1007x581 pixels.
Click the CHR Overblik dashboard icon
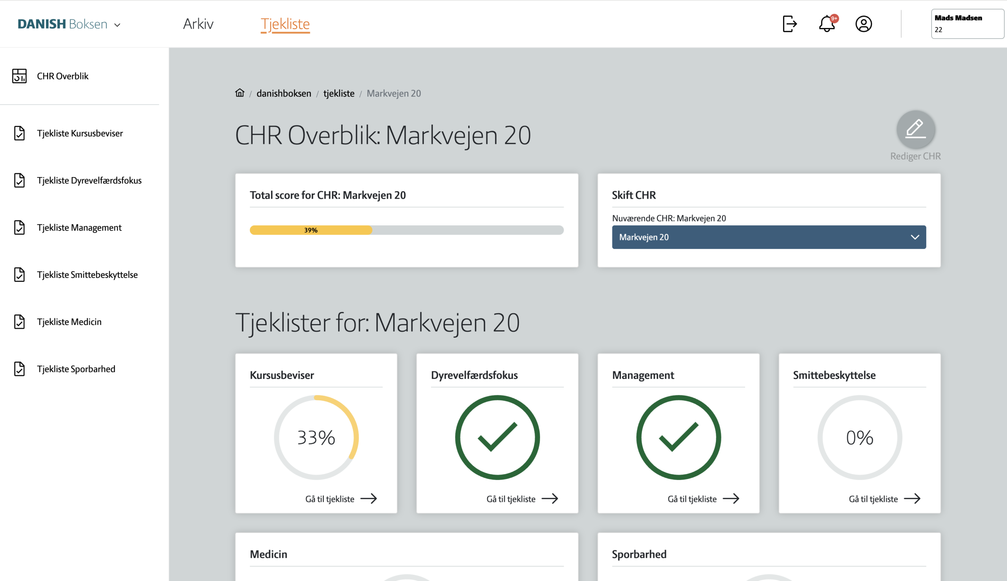pos(19,76)
